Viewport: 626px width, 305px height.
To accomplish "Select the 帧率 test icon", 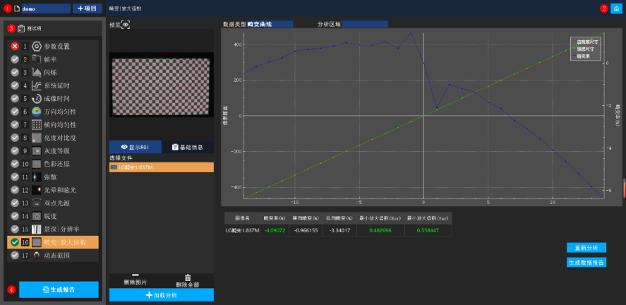I will (37, 59).
